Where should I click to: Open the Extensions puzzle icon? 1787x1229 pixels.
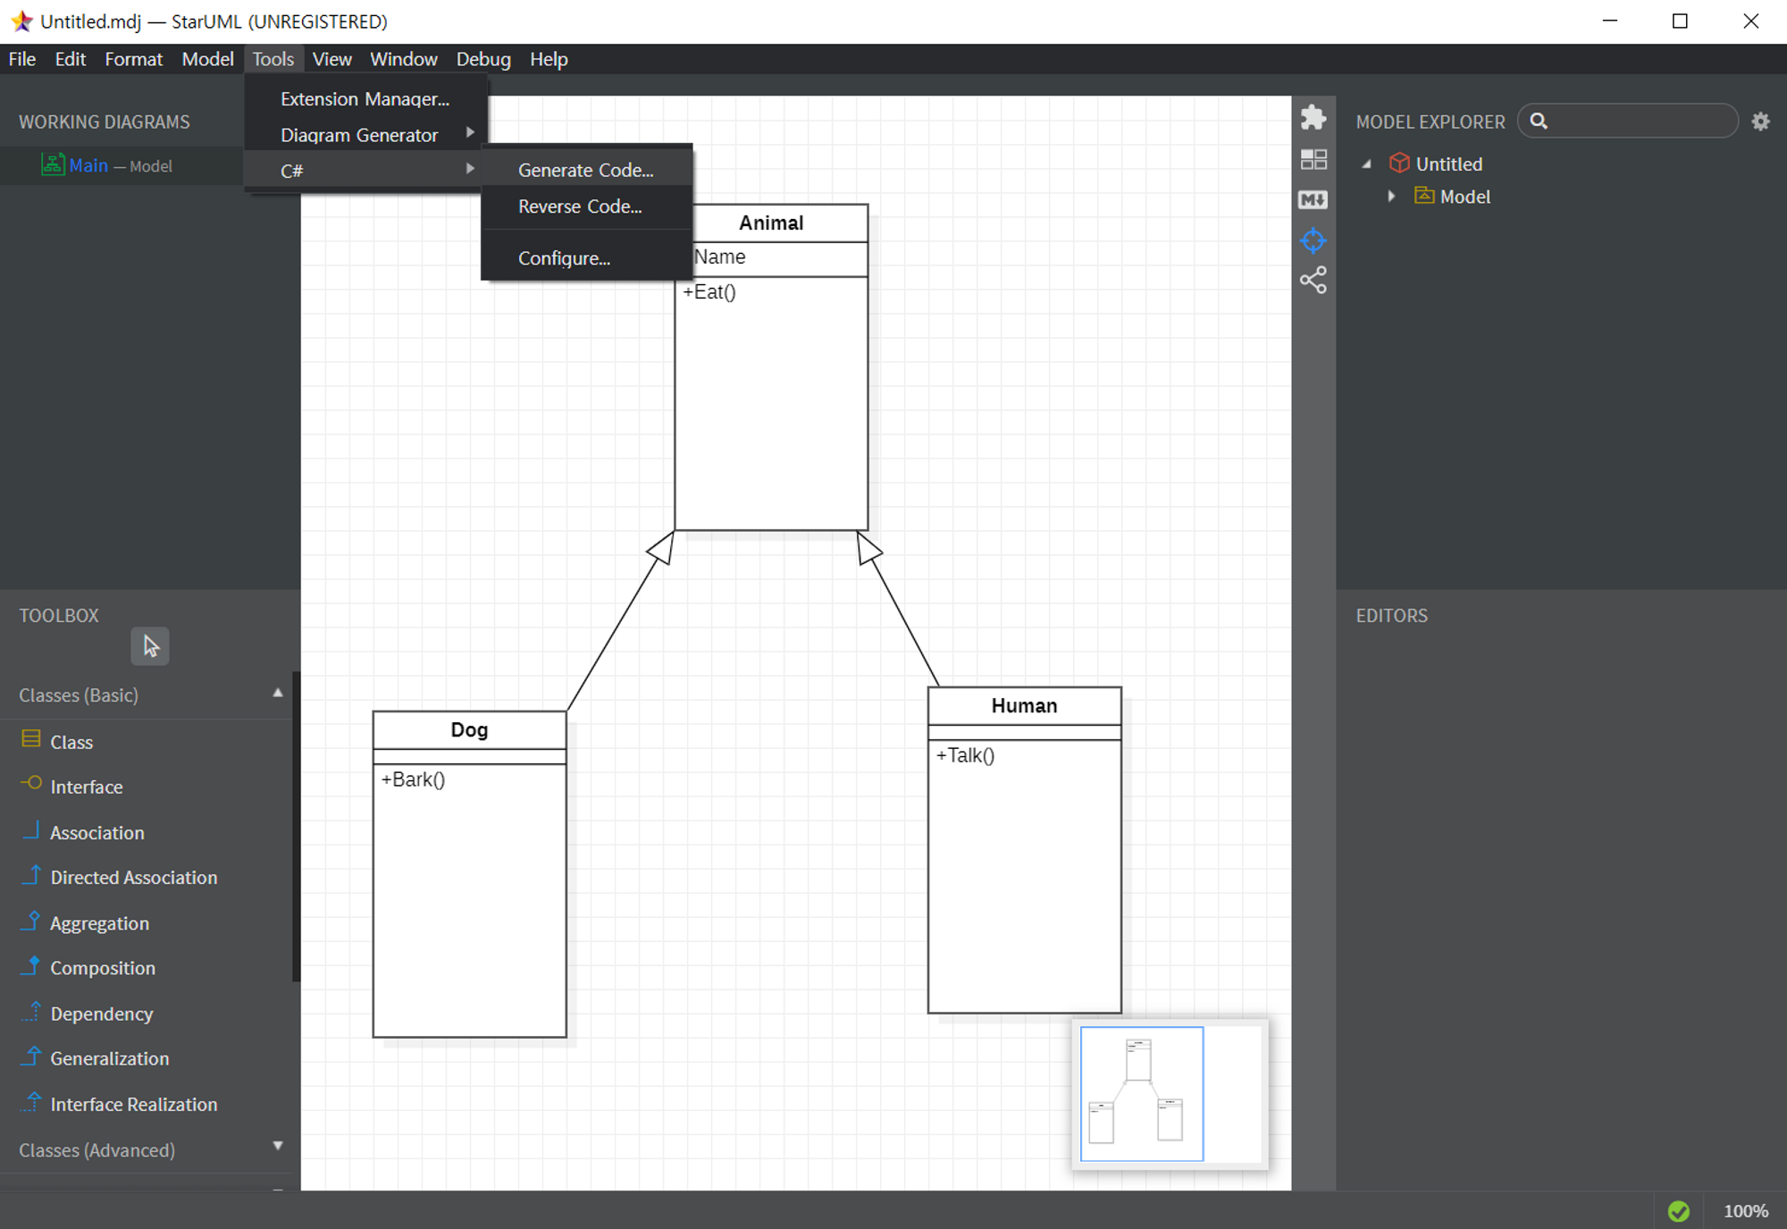pos(1313,118)
